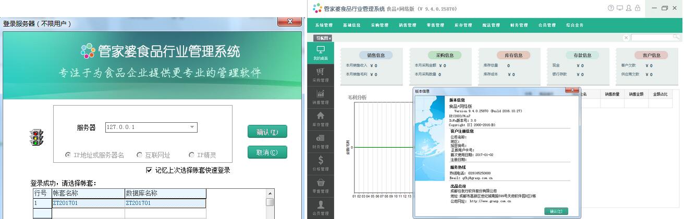
Task: Click the 销售数量 column header
Action: [x=612, y=94]
